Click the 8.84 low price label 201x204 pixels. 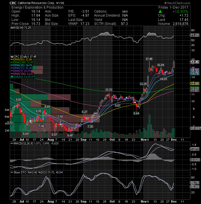click(x=136, y=113)
